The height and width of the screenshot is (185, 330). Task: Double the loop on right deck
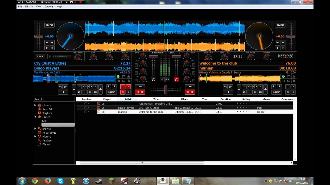[266, 89]
